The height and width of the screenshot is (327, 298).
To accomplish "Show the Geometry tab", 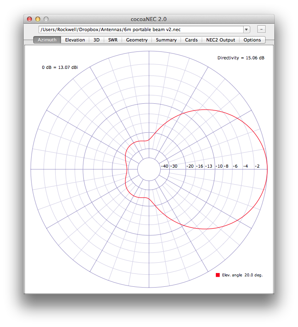I will (x=137, y=40).
